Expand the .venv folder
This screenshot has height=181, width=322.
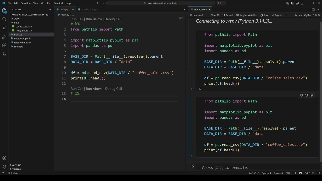17,19
